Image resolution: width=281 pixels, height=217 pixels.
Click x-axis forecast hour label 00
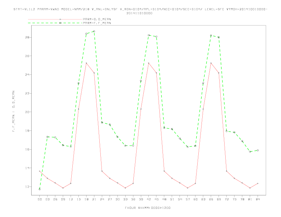click(40, 199)
